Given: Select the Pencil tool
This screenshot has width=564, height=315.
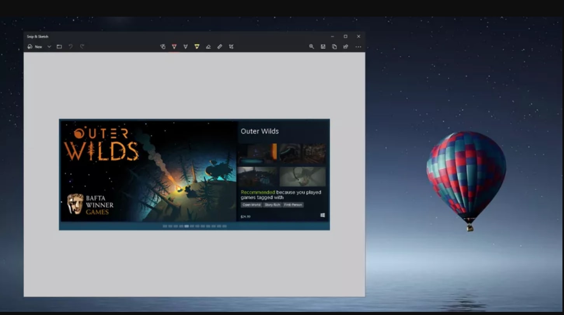Looking at the screenshot, I should pos(185,47).
